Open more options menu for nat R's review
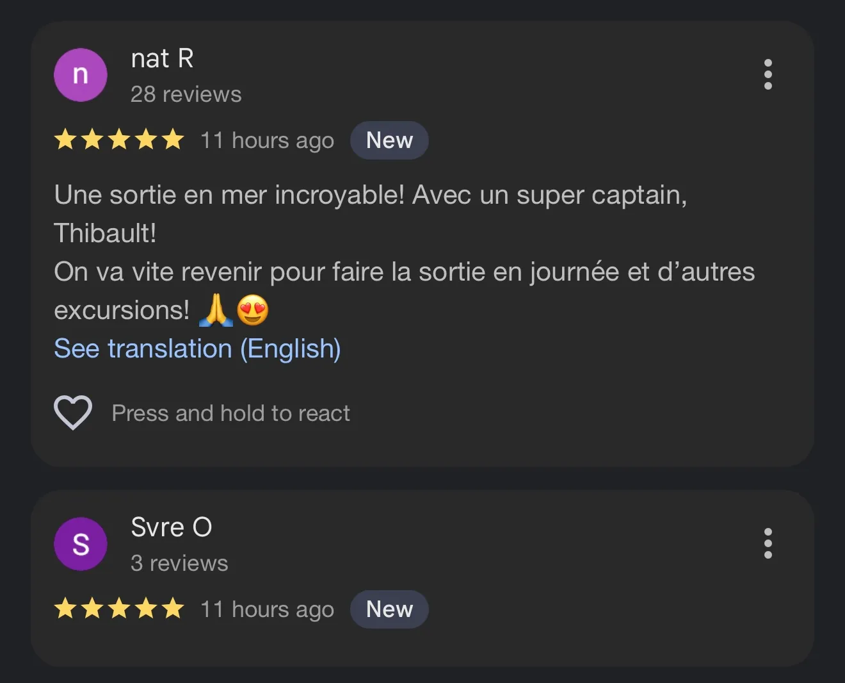 tap(768, 75)
